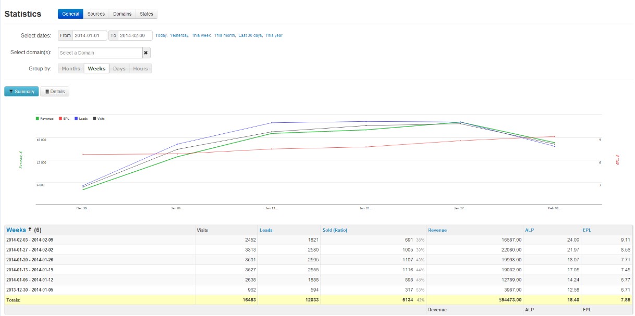This screenshot has width=635, height=316.
Task: Group statistics by Hours
Action: pos(140,69)
